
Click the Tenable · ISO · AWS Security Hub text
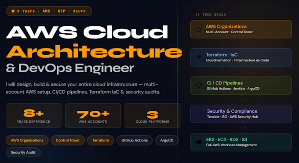[x=233, y=117]
